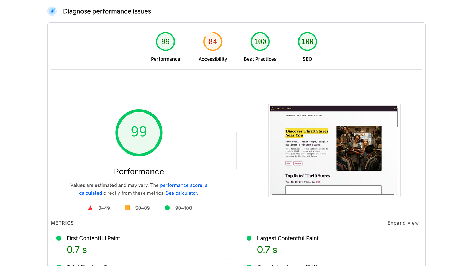473x266 pixels.
Task: Click the thriftgold.com page screenshot thumbnail
Action: (x=334, y=150)
